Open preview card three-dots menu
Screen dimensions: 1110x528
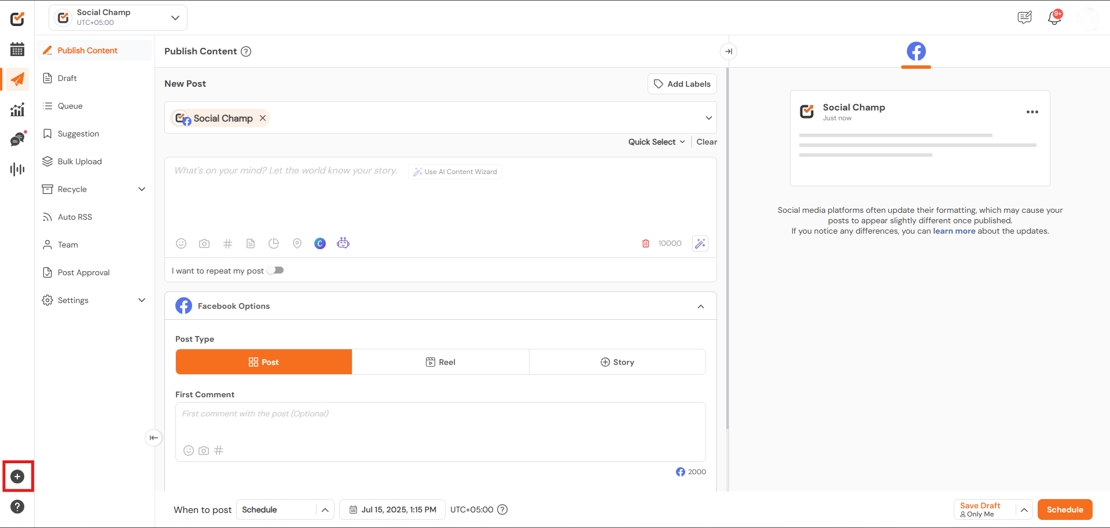pos(1032,112)
